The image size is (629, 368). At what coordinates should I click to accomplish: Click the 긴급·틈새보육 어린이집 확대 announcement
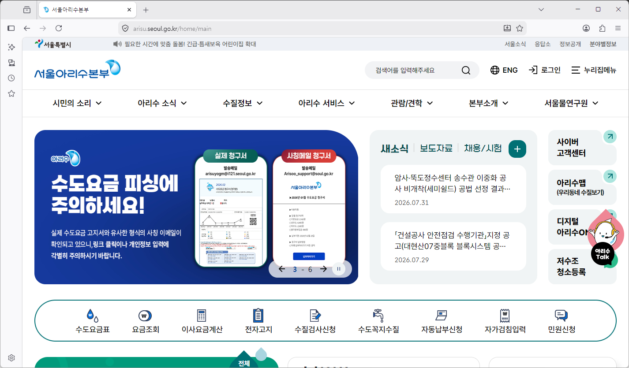(x=190, y=44)
